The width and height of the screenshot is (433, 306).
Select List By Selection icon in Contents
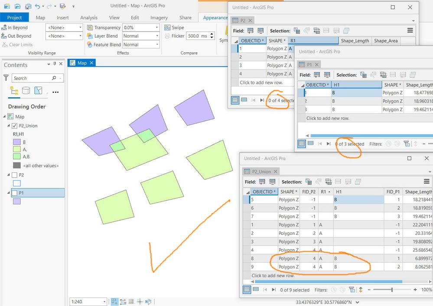coord(38,90)
